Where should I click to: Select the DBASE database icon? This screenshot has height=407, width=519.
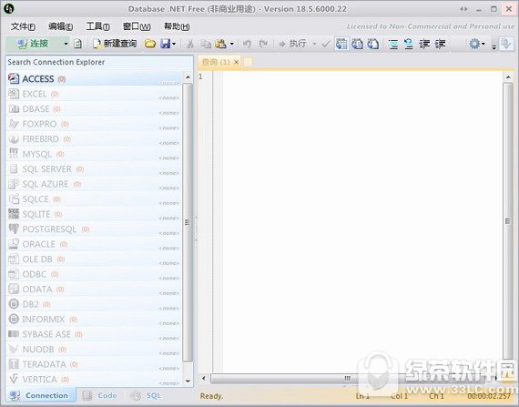[14, 109]
